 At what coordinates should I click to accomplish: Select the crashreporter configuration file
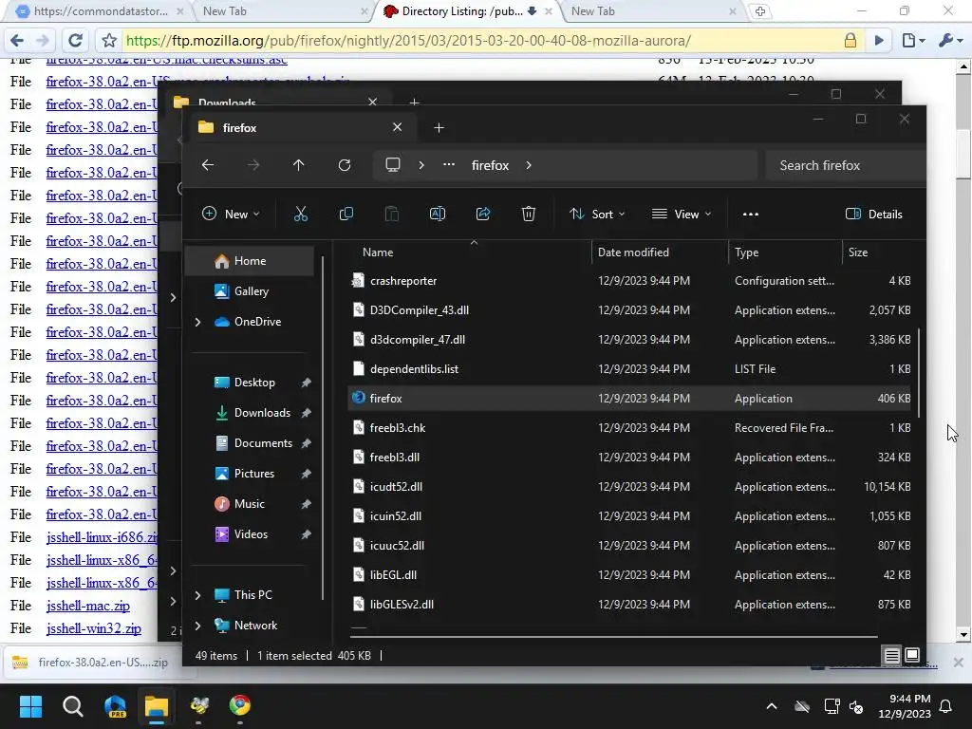pyautogui.click(x=630, y=281)
